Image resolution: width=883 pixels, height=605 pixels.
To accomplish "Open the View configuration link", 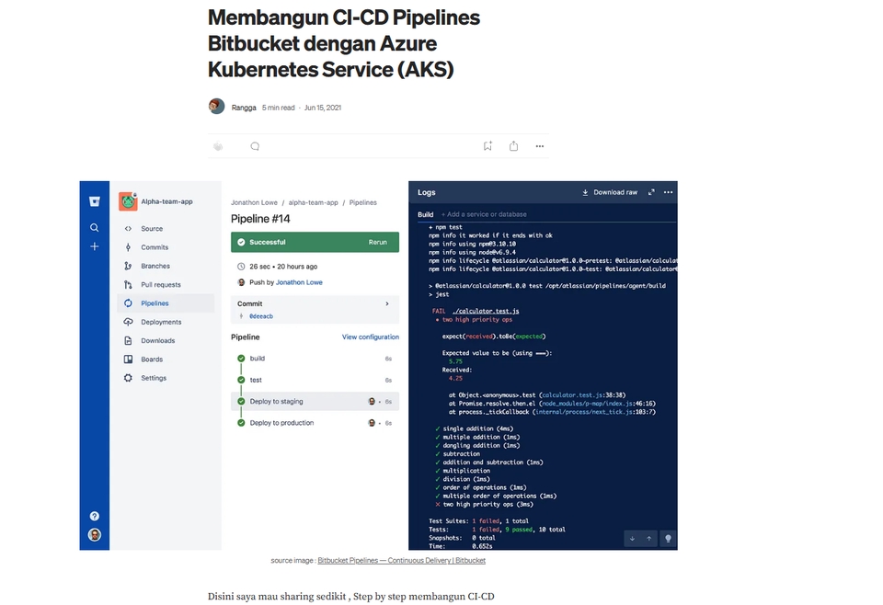I will pos(371,337).
